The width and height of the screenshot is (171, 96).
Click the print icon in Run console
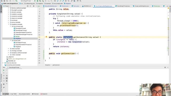[x=7, y=81]
